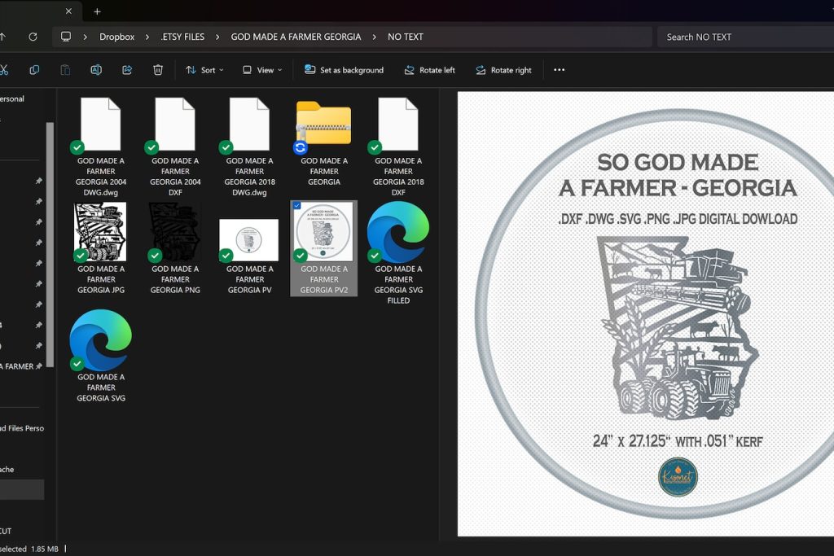Click the PC icon in the address bar
Screen dimensions: 834x556
click(66, 37)
